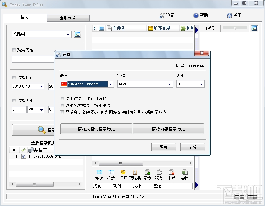Click the top blue arrow splitter
The width and height of the screenshot is (265, 206).
(x=197, y=30)
